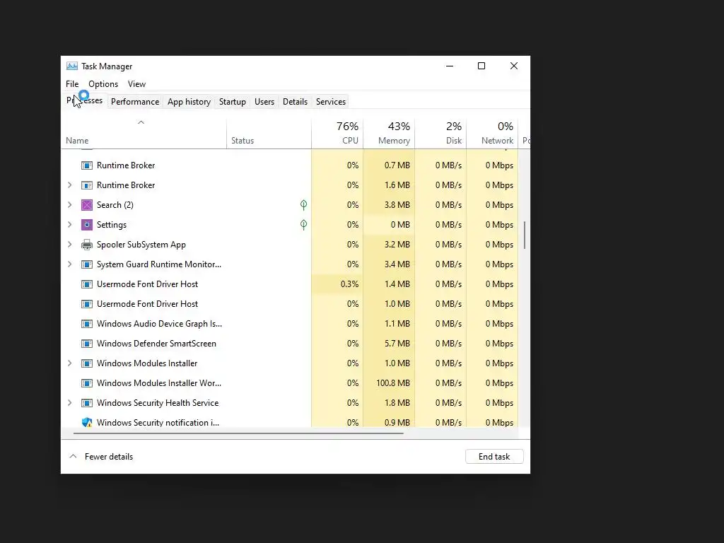This screenshot has width=724, height=543.
Task: Select Windows Audio Device Graph Isolation row
Action: [x=289, y=324]
